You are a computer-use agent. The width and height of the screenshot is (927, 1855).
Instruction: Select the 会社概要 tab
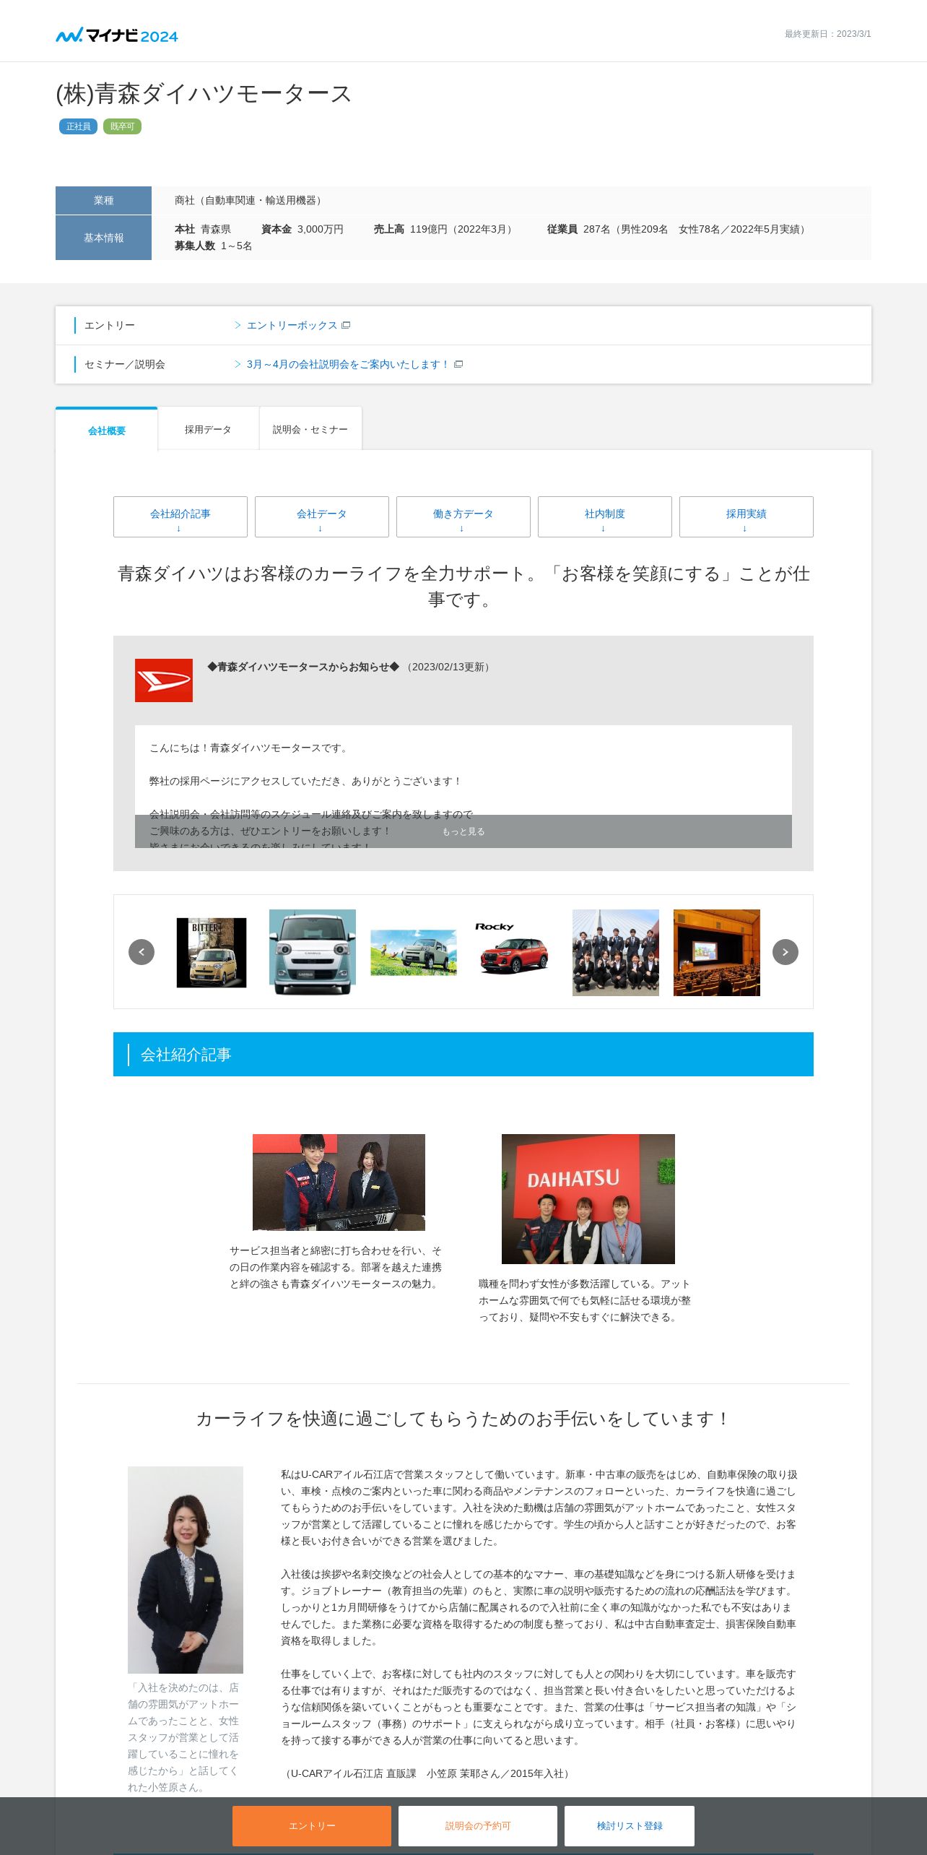107,430
